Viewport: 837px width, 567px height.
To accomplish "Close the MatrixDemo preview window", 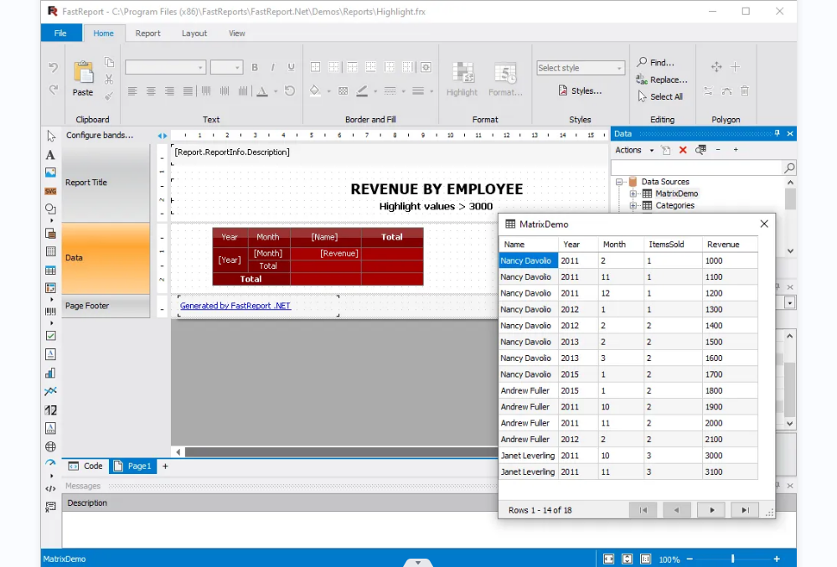I will click(764, 224).
